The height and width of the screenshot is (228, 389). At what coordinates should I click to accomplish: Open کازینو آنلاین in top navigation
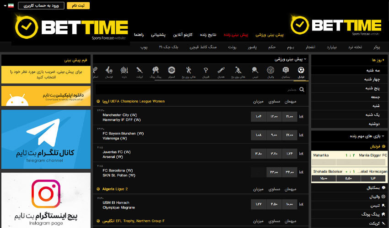point(183,35)
